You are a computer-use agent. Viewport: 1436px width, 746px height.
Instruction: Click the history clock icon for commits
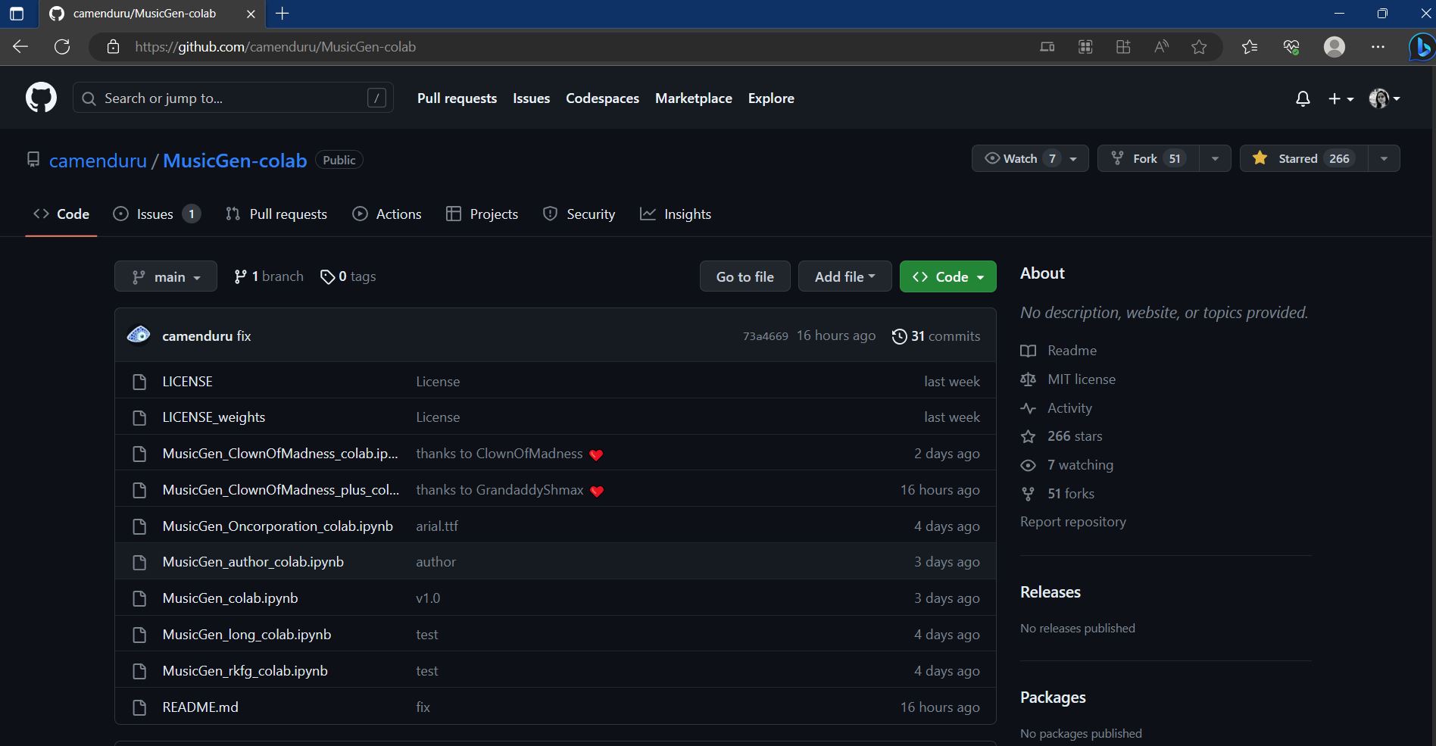point(899,336)
